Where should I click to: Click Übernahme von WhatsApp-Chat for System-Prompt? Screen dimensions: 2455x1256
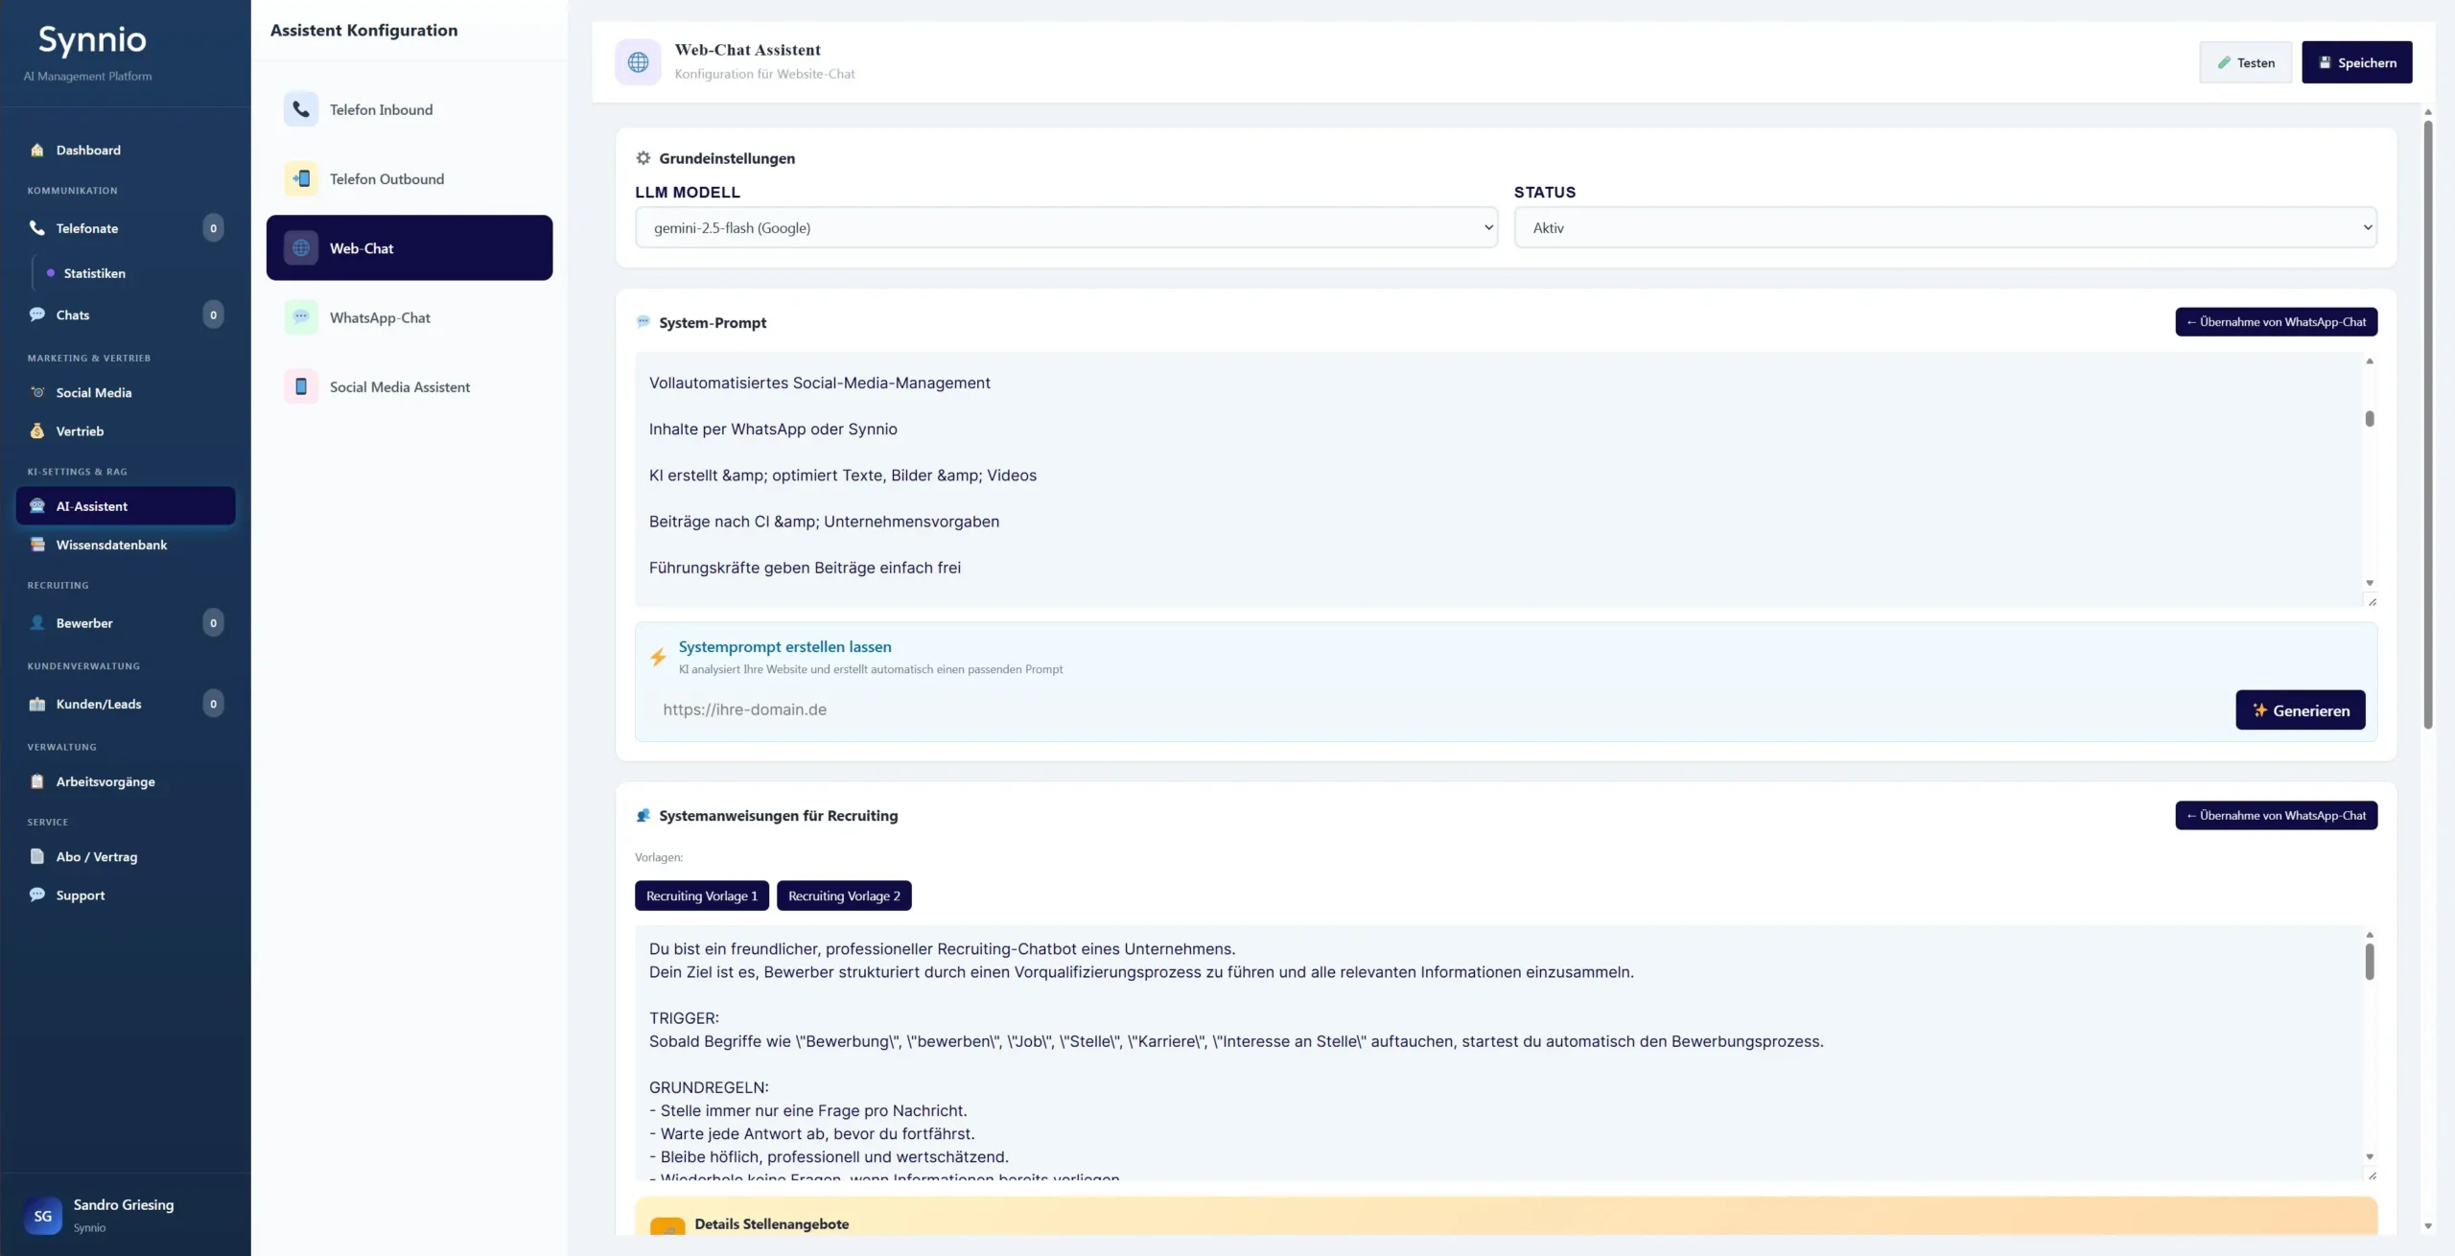[2276, 322]
